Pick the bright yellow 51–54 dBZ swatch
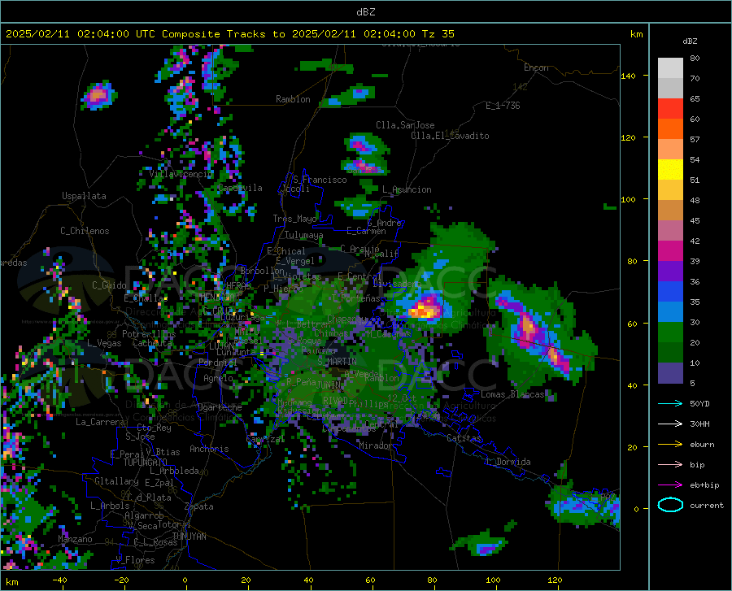The image size is (732, 591). click(670, 170)
